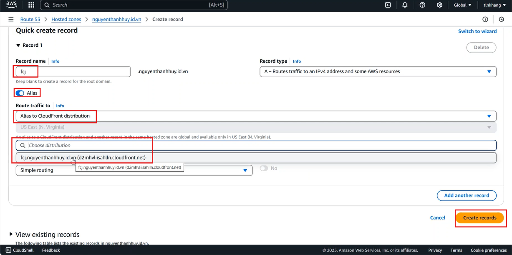Open the settings gear in the top bar
This screenshot has height=255, width=512.
click(x=439, y=5)
